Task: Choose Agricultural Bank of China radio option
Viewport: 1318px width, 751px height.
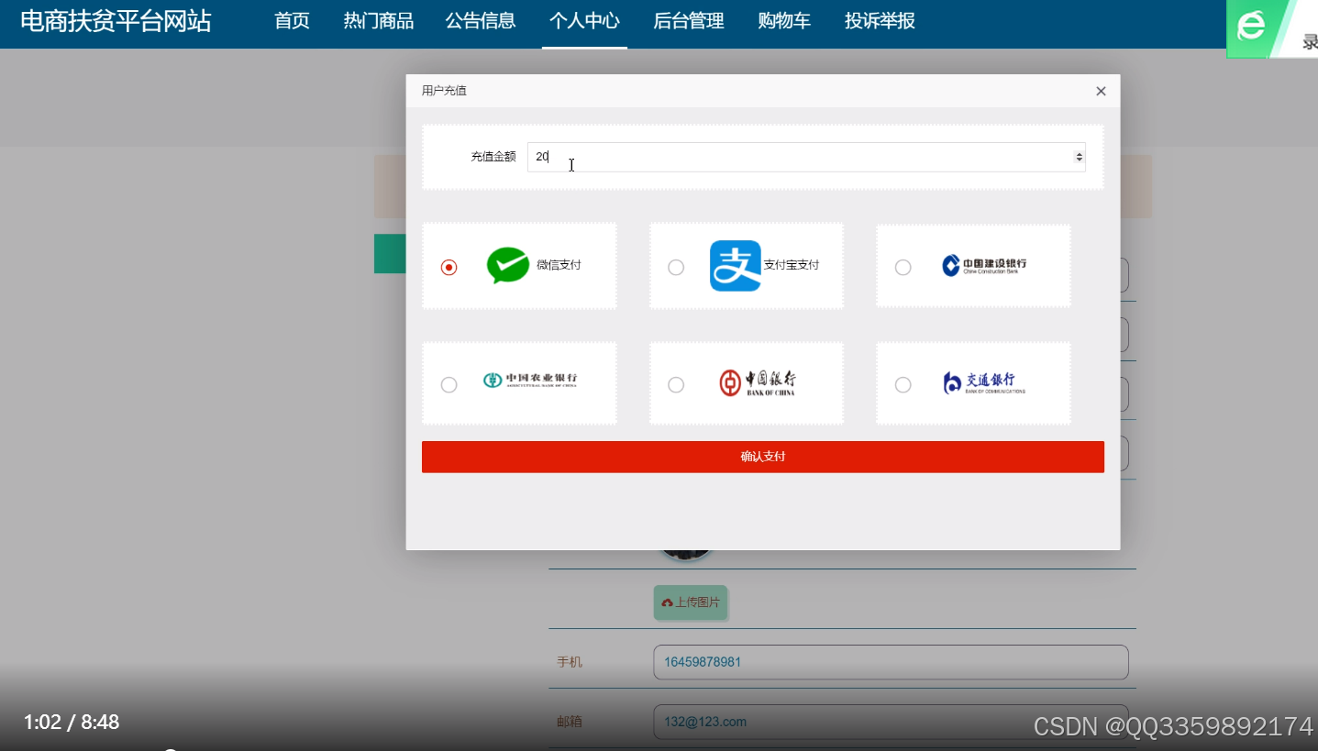Action: click(x=449, y=384)
